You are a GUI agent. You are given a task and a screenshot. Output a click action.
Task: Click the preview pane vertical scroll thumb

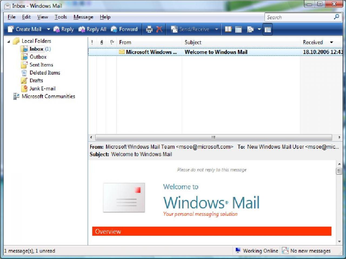pos(339,171)
